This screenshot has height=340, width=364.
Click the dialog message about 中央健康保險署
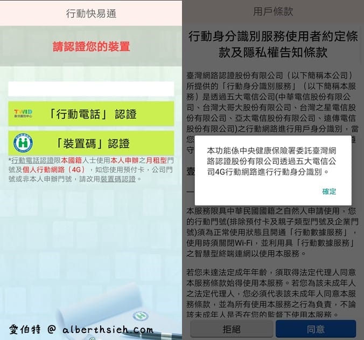271,161
